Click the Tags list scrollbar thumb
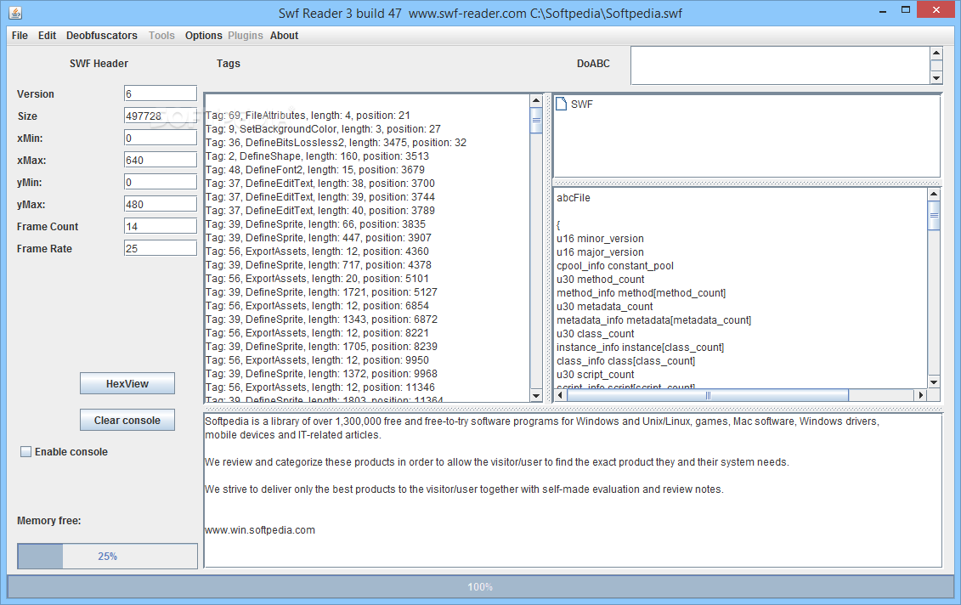The image size is (961, 605). point(536,120)
